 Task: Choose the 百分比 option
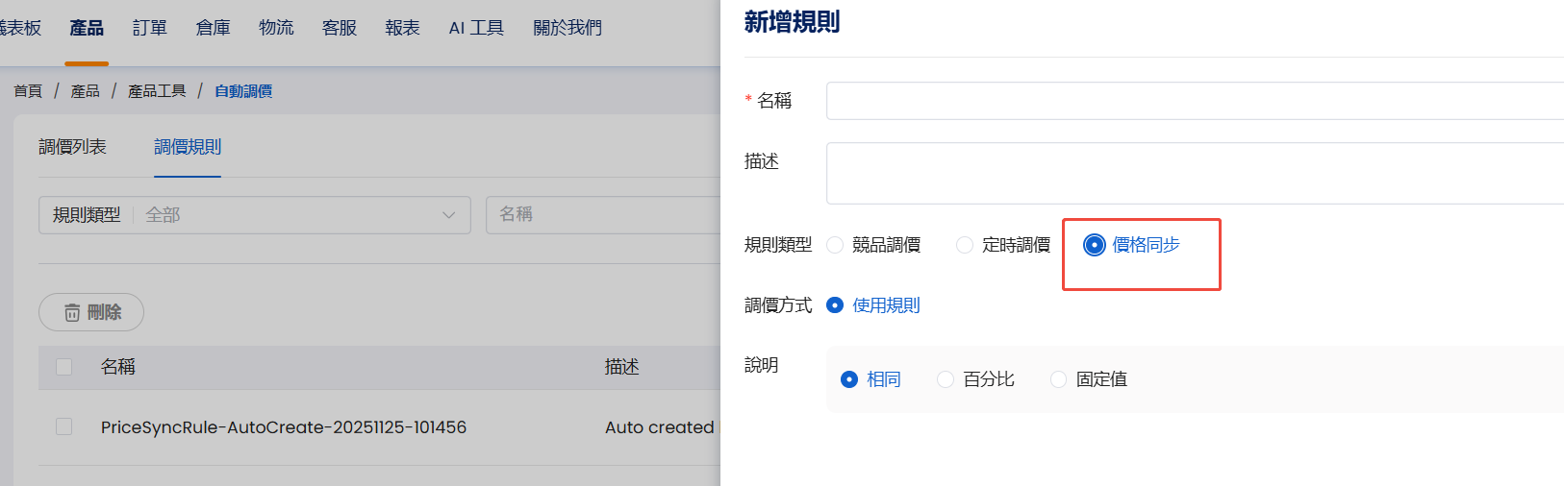[946, 379]
